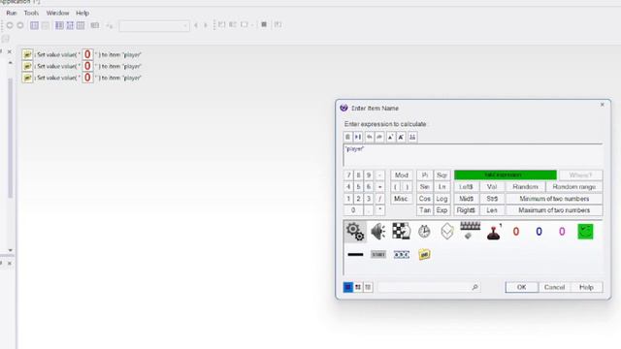
Task: Switch object list to small icons view
Action: point(358,287)
